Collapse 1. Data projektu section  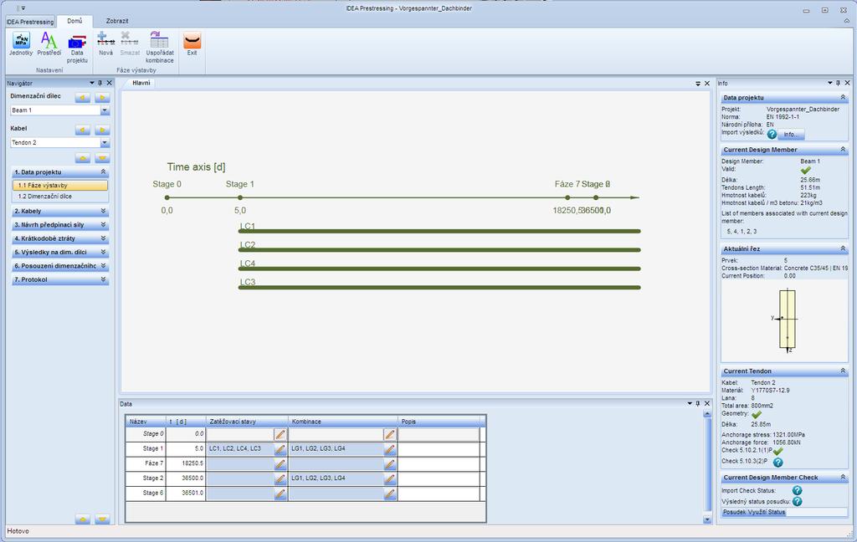coord(103,171)
